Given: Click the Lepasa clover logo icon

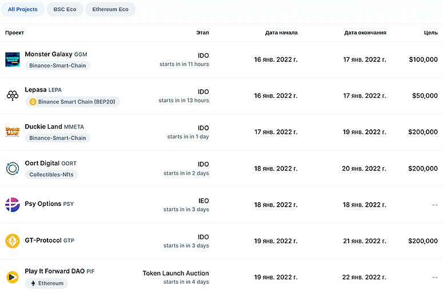Looking at the screenshot, I should pyautogui.click(x=13, y=96).
